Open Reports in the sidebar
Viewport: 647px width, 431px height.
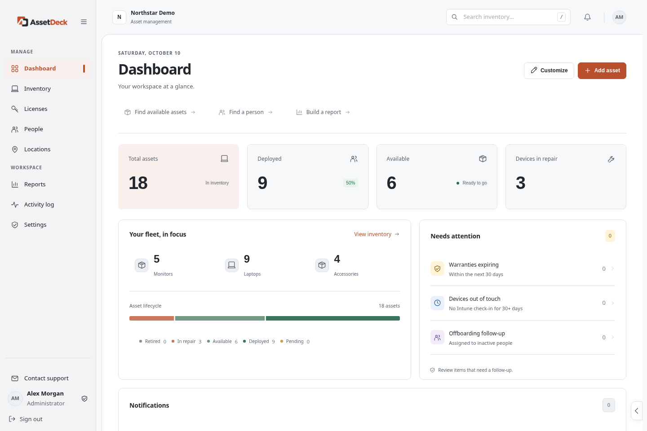tap(48, 184)
